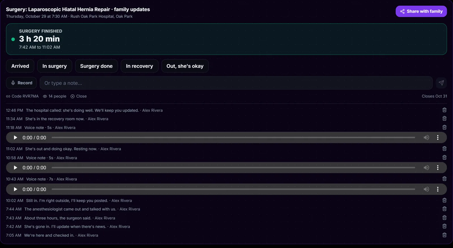The image size is (453, 248).
Task: Post the Out, she's okay status
Action: tap(185, 66)
